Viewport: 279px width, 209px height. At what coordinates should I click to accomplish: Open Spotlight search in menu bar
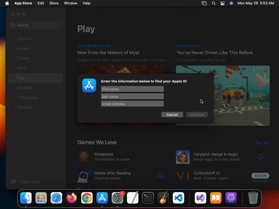(214, 3)
